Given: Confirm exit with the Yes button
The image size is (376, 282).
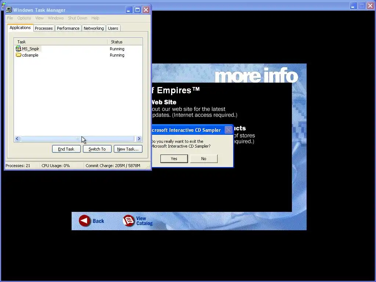Looking at the screenshot, I should click(174, 159).
